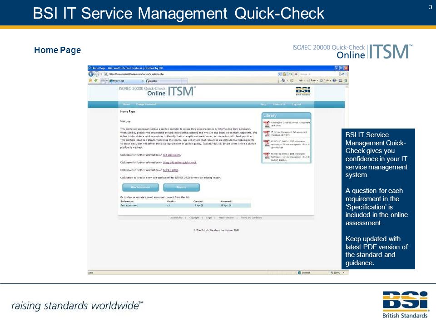Click the browser Home icon in command bar
Viewport: 436px width, 327px height.
(283, 81)
